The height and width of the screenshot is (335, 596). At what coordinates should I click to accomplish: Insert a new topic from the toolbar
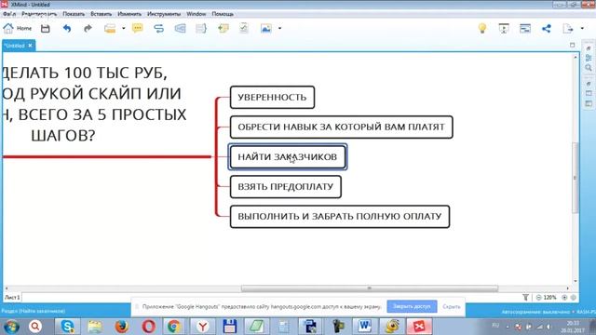[x=110, y=29]
